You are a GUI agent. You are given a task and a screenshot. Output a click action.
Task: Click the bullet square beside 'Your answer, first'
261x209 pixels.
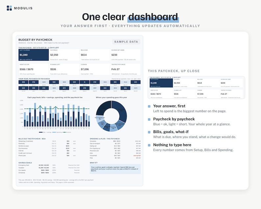pos(149,106)
